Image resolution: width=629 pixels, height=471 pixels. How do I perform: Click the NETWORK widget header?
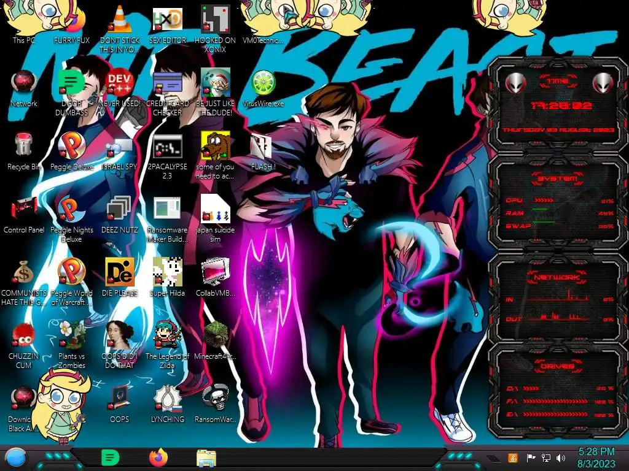click(558, 277)
